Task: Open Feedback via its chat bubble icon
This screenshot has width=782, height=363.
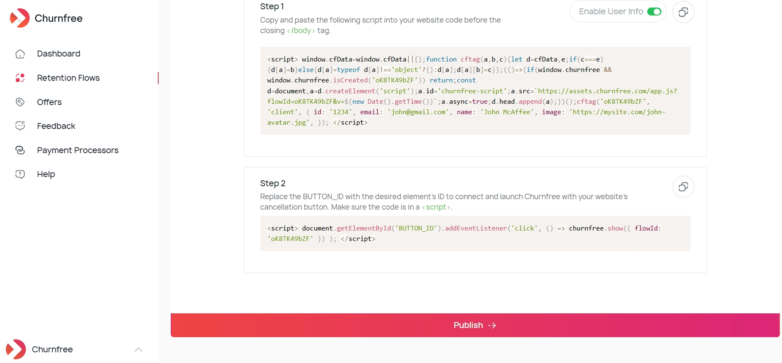Action: click(20, 126)
